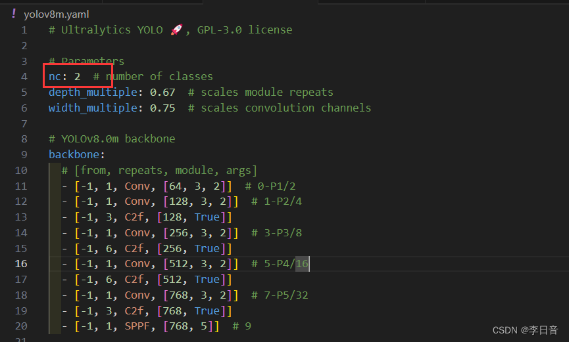Click the number 768 on line 20
Viewport: 569px width, 342px height.
point(178,326)
